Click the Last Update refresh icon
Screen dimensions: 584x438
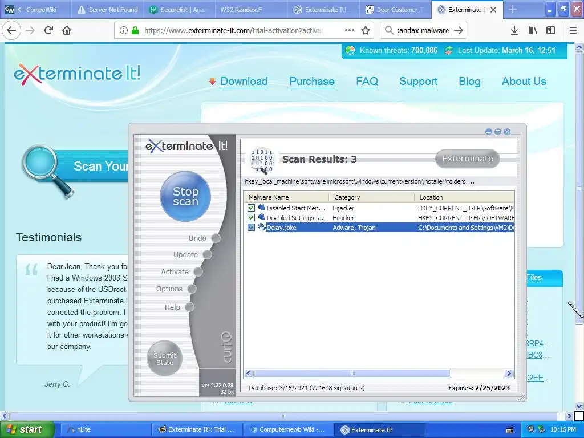(448, 50)
